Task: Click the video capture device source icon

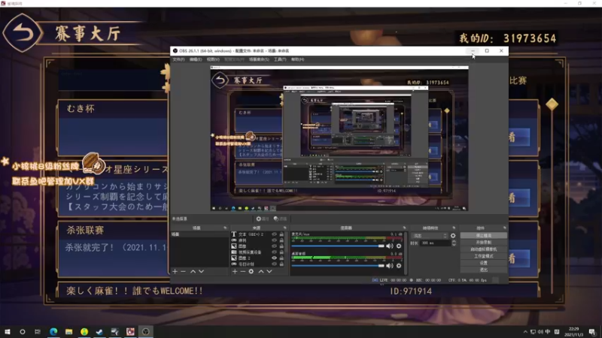Action: (234, 252)
